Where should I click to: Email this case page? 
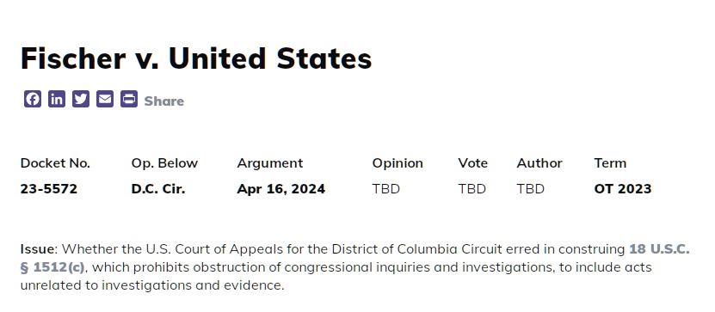coord(105,99)
